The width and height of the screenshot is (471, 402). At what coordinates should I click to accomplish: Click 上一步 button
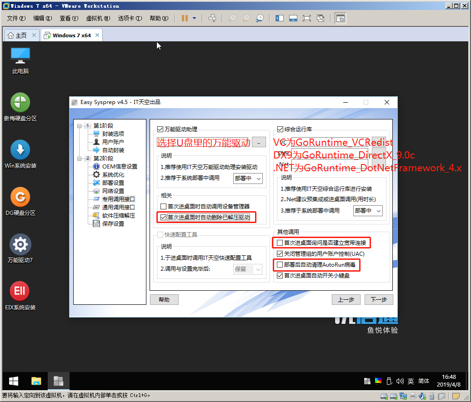pyautogui.click(x=346, y=300)
